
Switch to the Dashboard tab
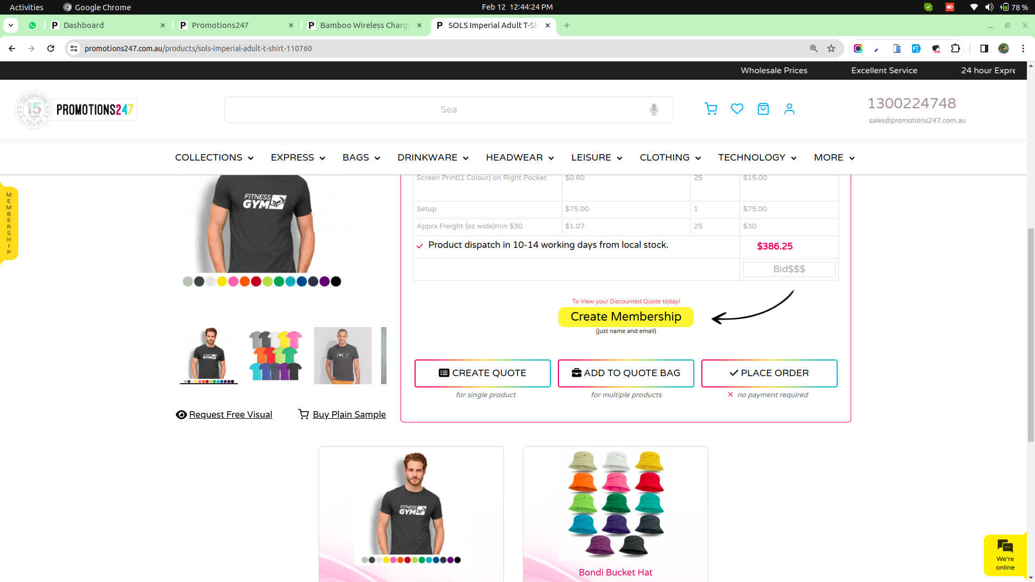[x=84, y=25]
